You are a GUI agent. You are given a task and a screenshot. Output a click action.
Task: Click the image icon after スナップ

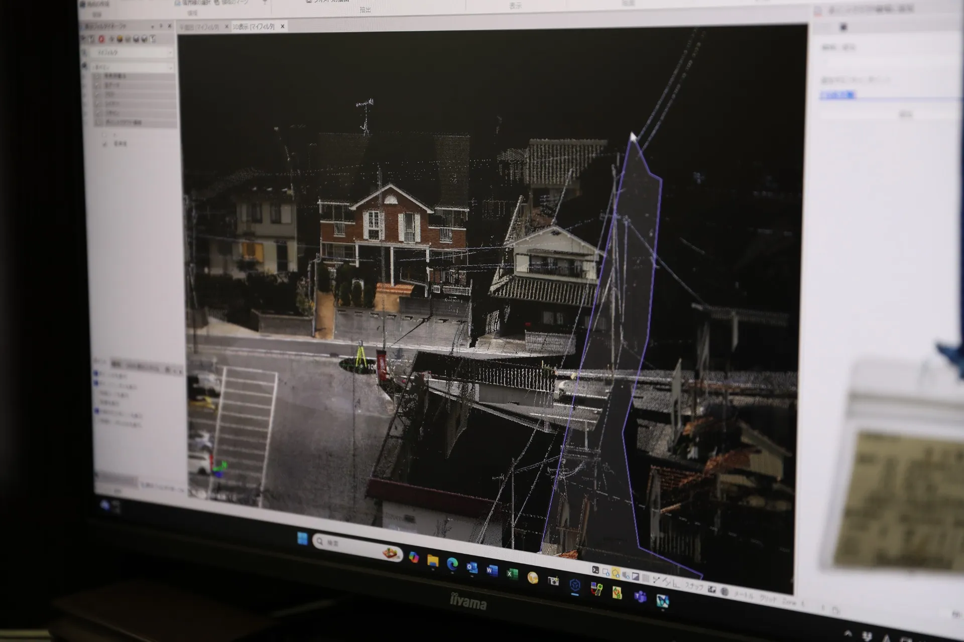coord(711,589)
